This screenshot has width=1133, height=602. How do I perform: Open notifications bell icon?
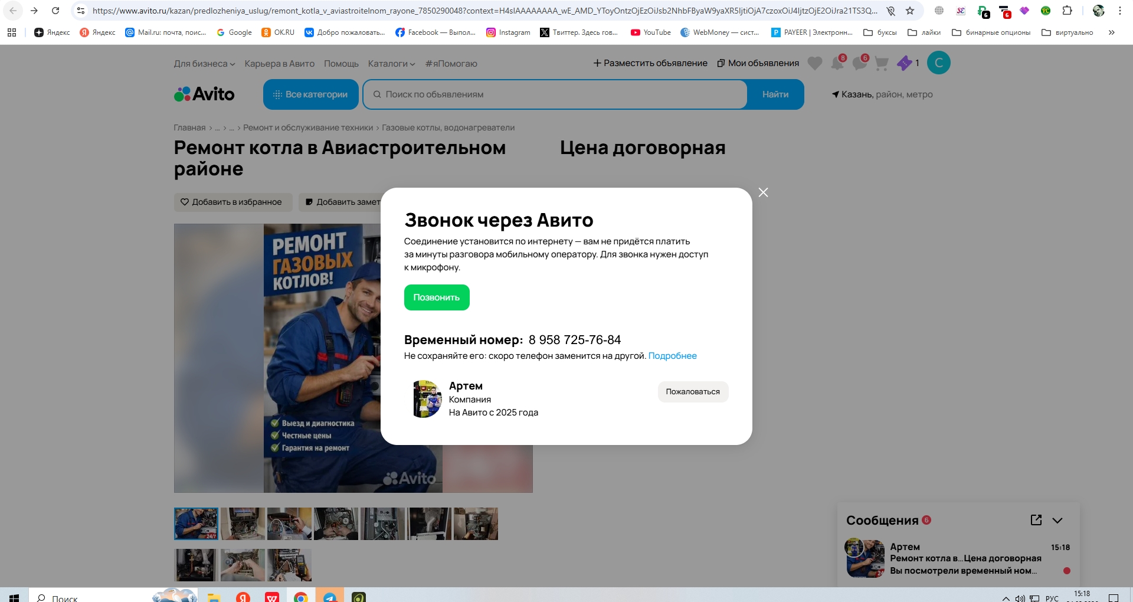pyautogui.click(x=837, y=63)
